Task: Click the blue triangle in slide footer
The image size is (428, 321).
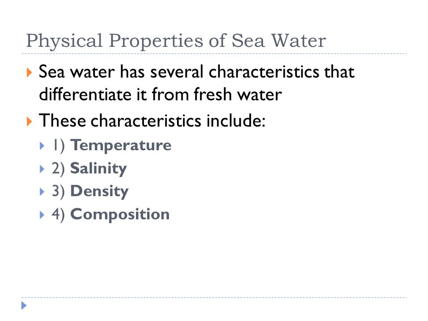Action: [24, 305]
